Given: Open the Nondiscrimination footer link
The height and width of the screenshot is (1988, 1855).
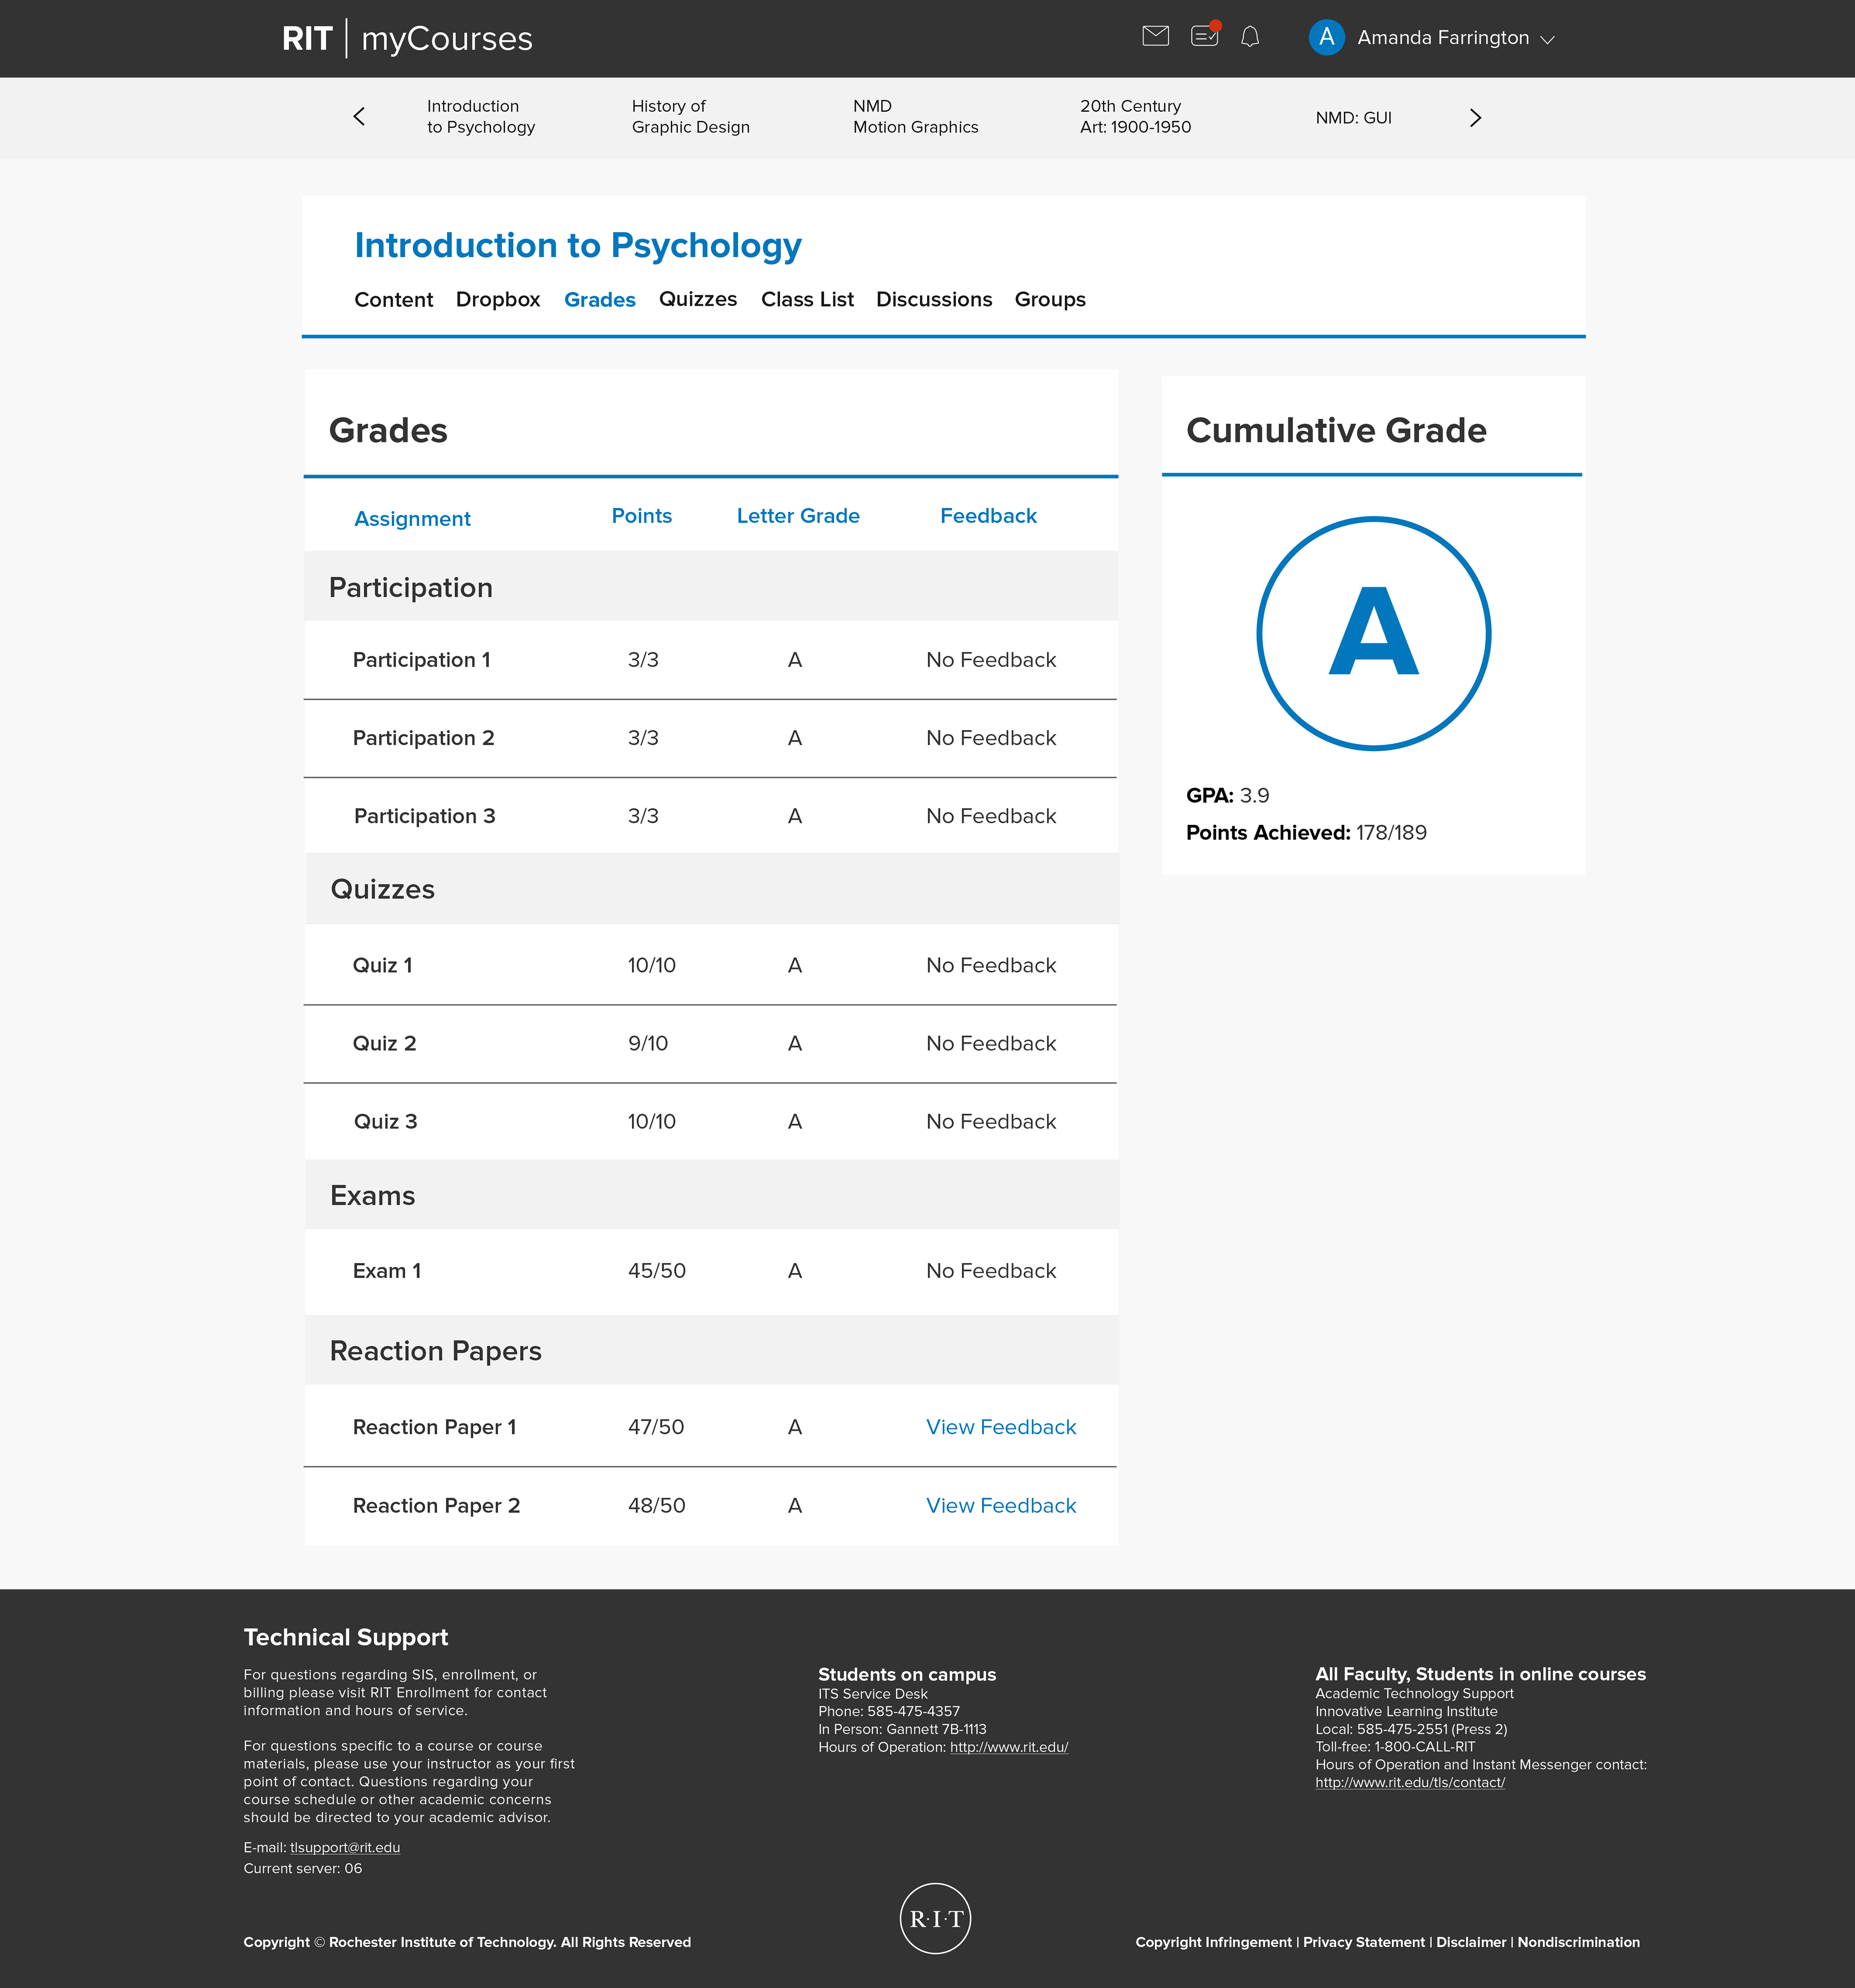Looking at the screenshot, I should [x=1578, y=1942].
